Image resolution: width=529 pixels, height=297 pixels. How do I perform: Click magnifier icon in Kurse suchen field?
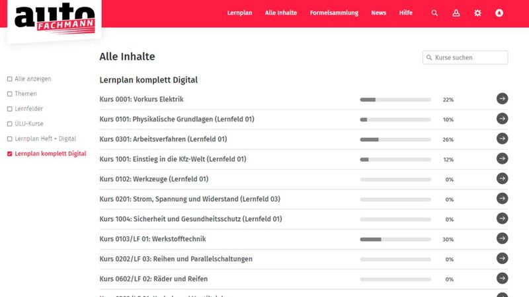click(x=429, y=57)
